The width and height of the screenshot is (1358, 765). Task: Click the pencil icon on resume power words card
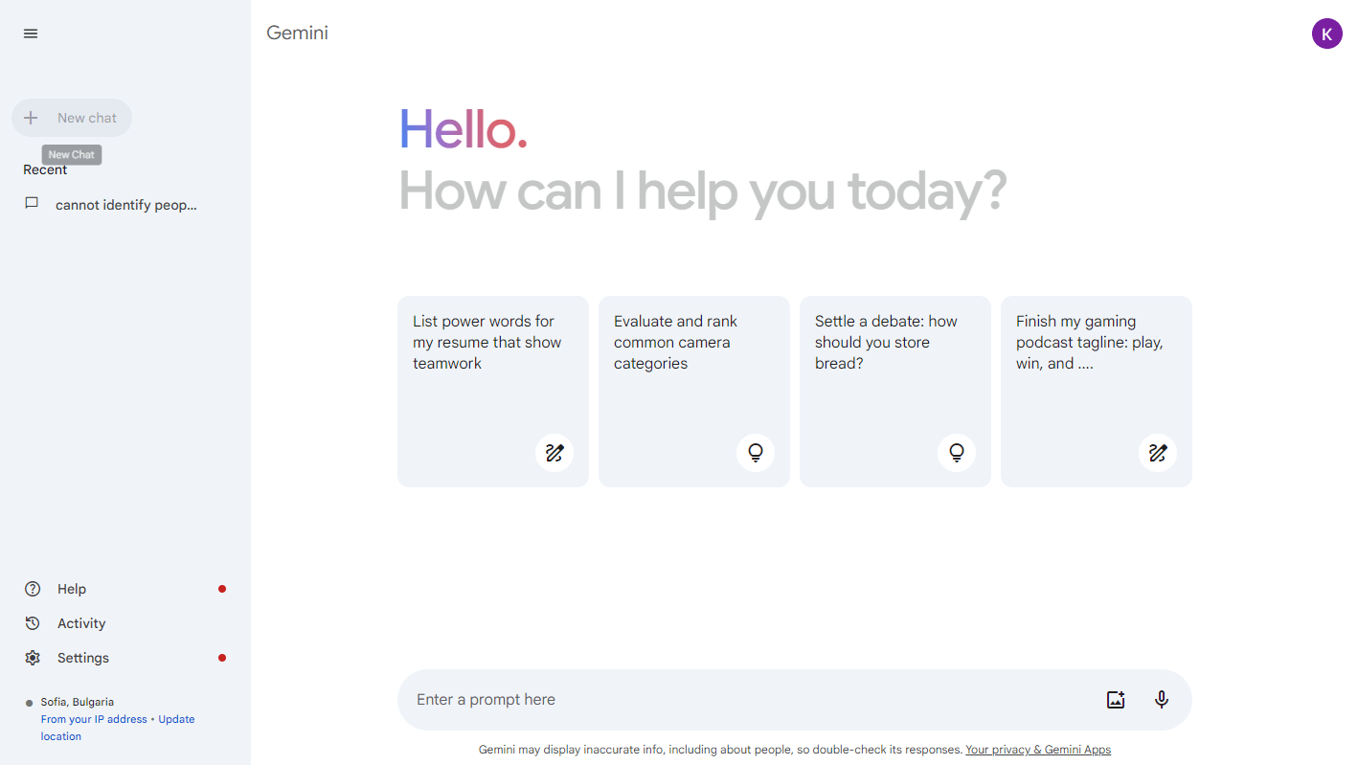point(555,453)
